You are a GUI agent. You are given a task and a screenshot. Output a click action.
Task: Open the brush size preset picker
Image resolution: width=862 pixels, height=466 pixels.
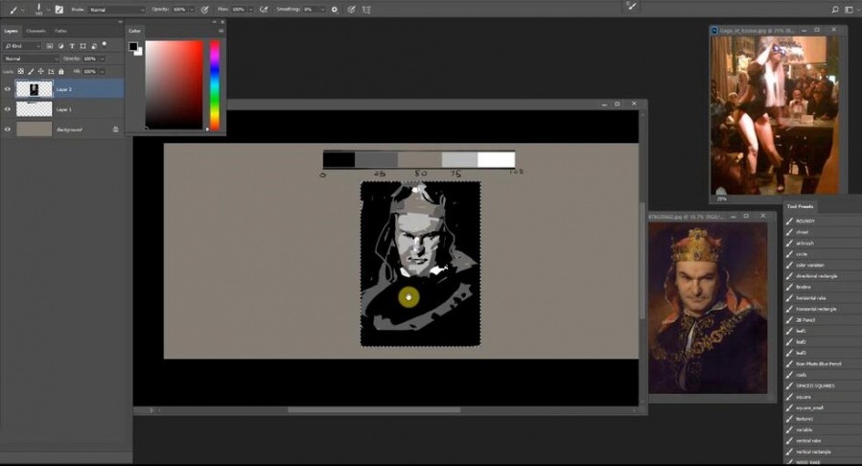click(42, 10)
